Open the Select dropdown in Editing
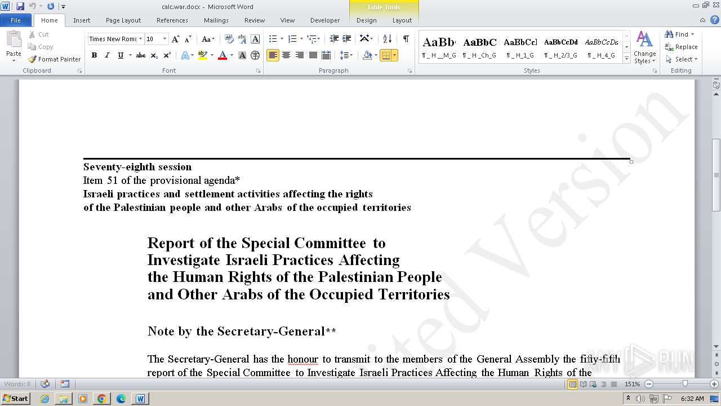The width and height of the screenshot is (721, 406). (682, 59)
